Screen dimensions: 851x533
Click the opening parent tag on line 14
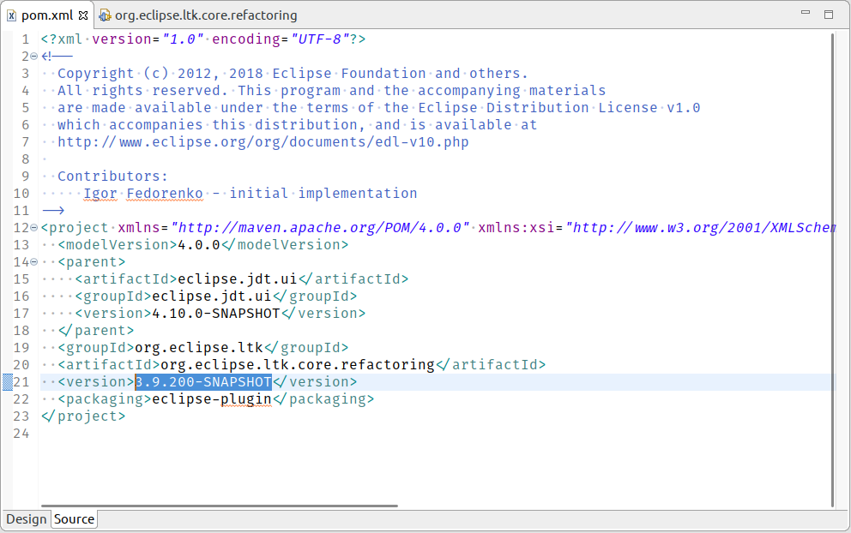92,262
